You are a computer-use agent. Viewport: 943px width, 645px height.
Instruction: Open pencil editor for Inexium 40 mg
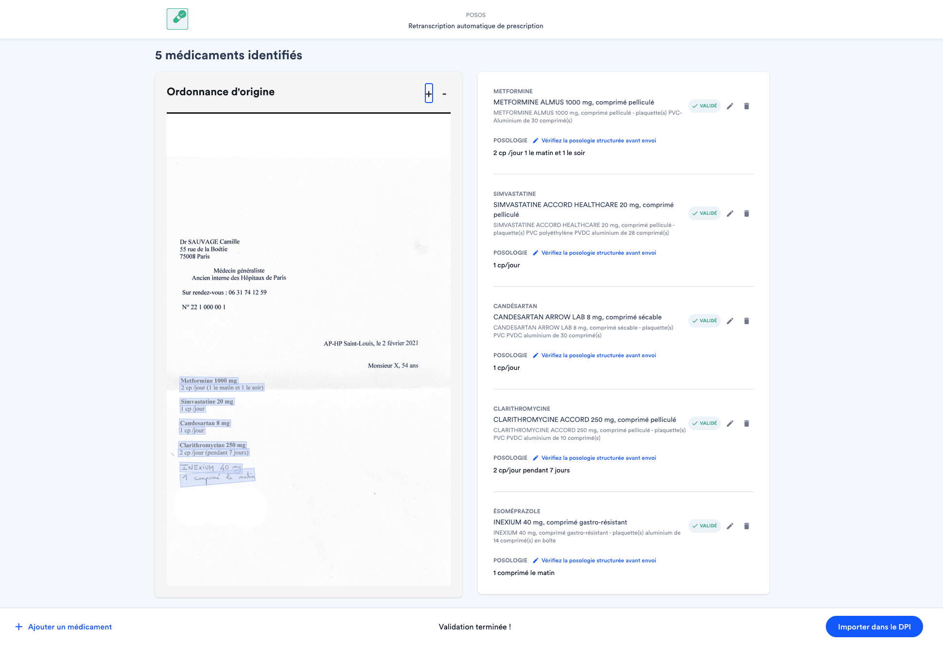coord(730,526)
